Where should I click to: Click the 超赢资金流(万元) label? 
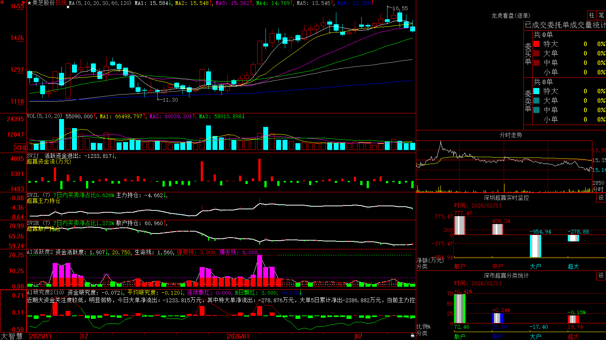49,161
